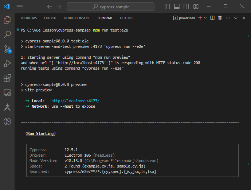Switch to the PROBLEMS tab
The width and height of the screenshot is (251, 190).
[29, 18]
